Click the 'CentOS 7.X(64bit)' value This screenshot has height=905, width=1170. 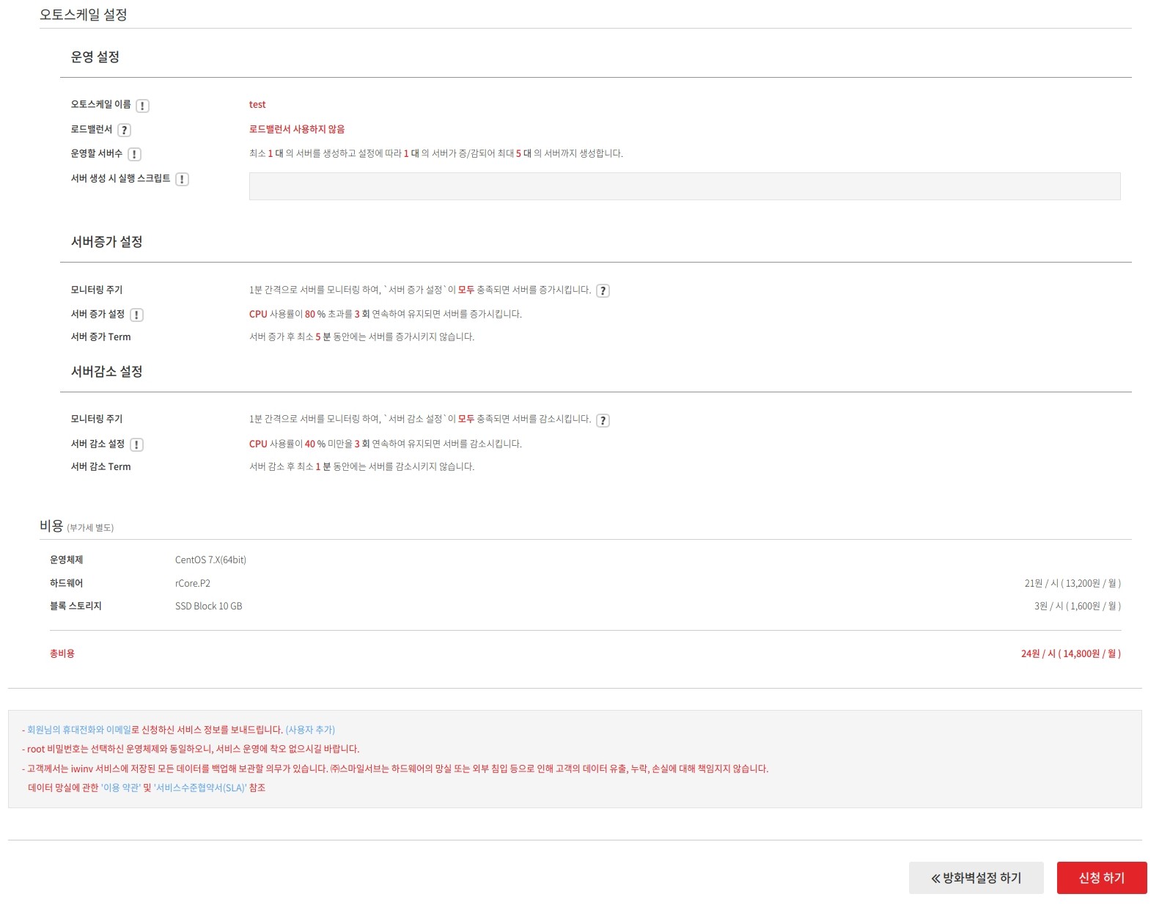pos(210,560)
